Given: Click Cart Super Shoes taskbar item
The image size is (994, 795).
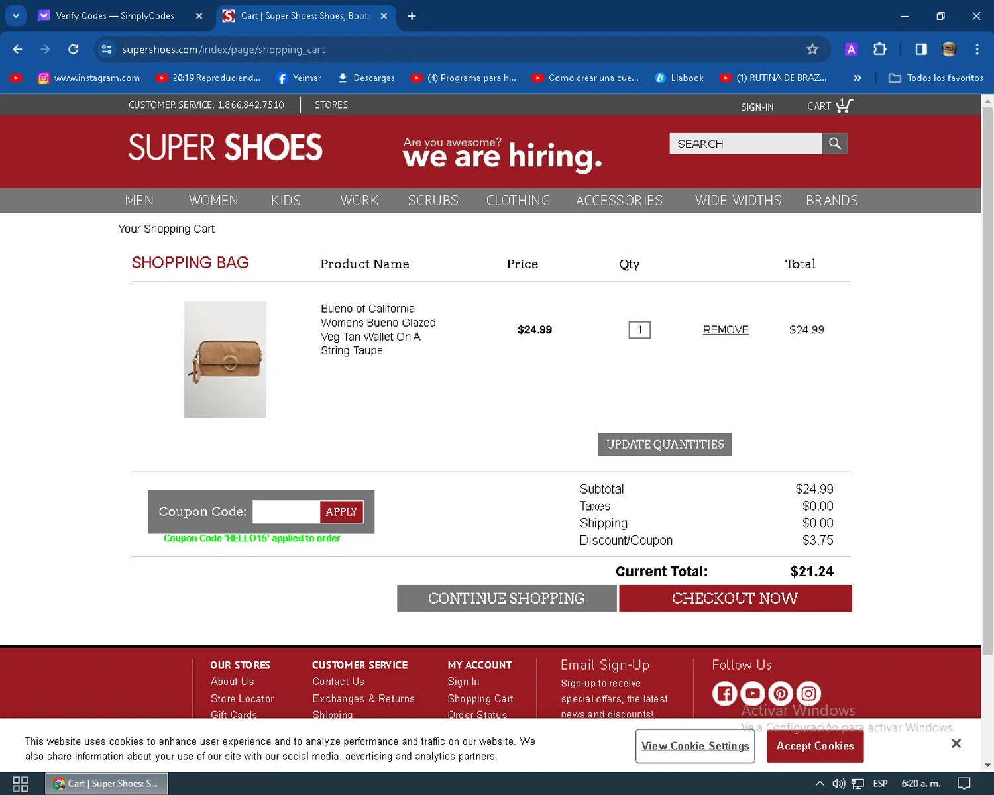Looking at the screenshot, I should 107,784.
